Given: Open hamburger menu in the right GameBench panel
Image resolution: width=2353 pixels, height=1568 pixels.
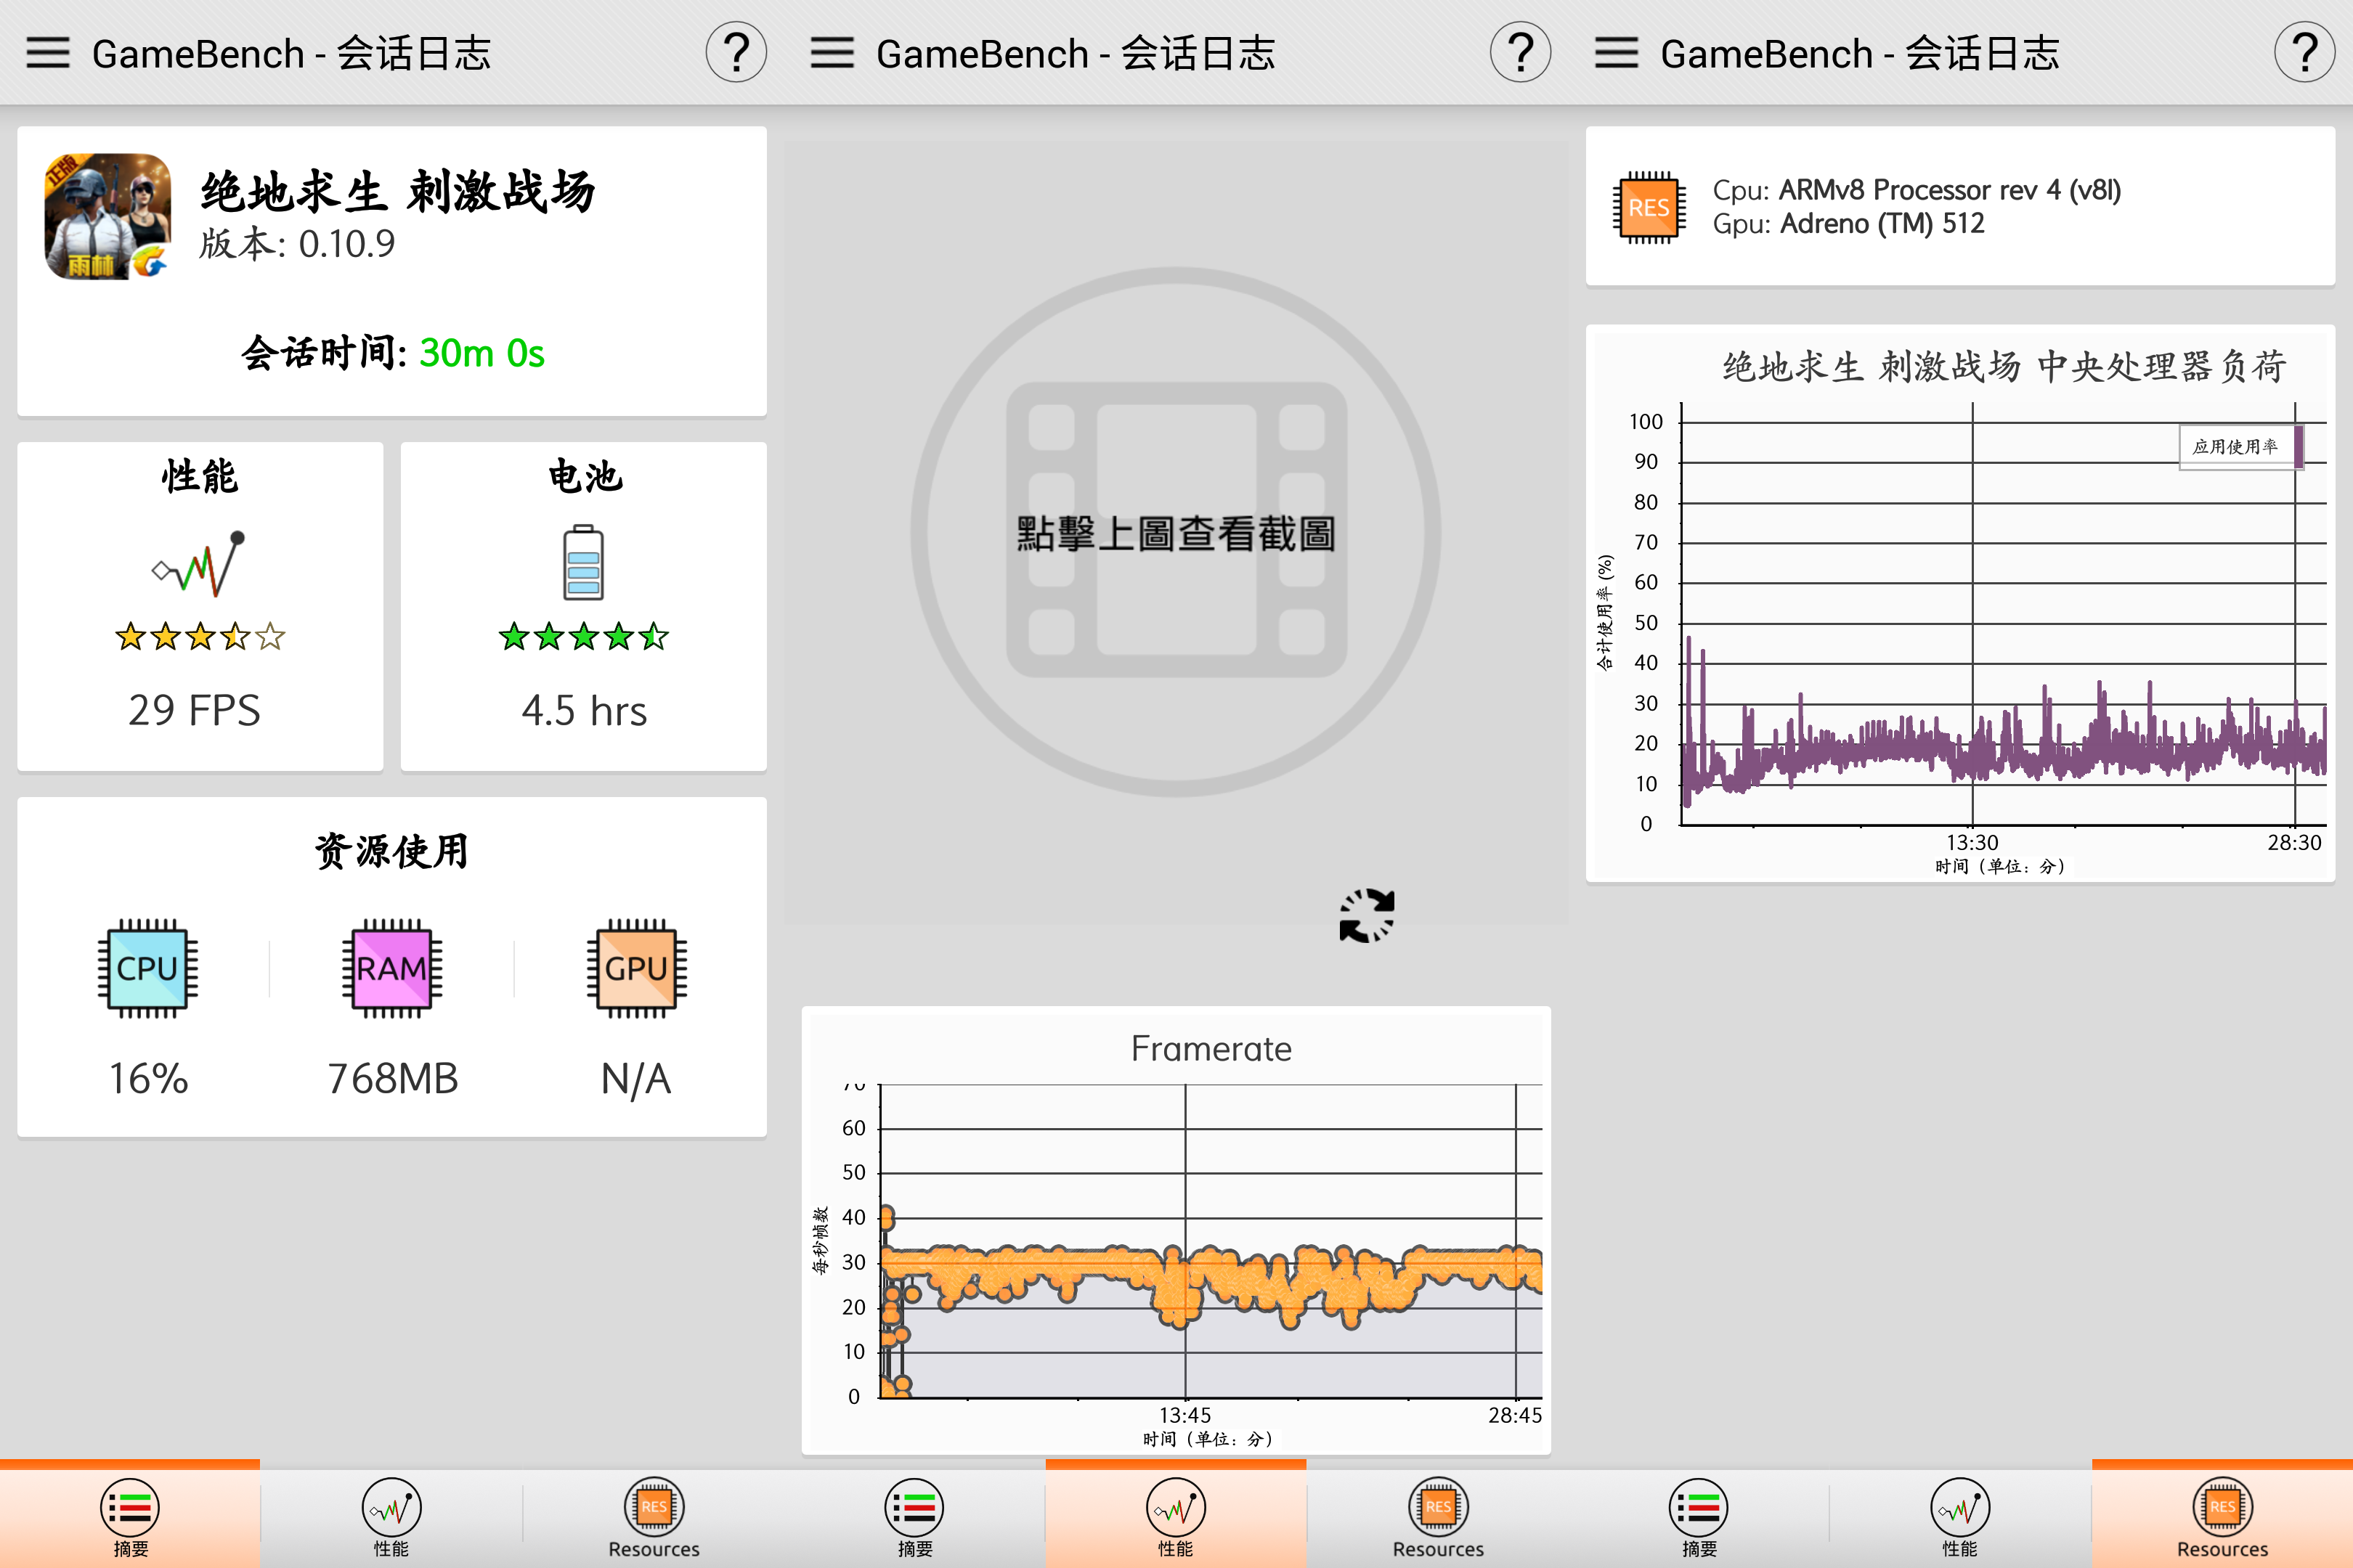Looking at the screenshot, I should 1617,52.
